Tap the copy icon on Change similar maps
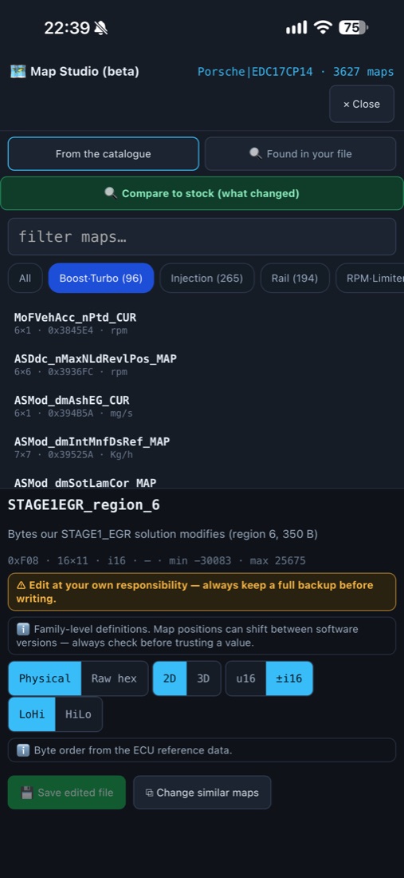404x878 pixels. tap(149, 793)
